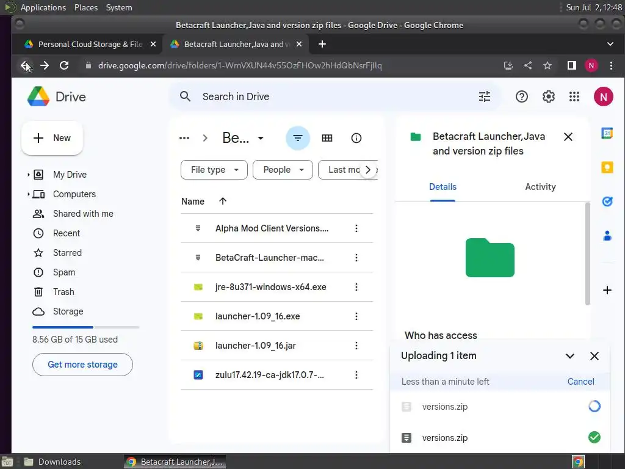Image resolution: width=625 pixels, height=469 pixels.
Task: Switch to grid layout view
Action: click(x=327, y=138)
